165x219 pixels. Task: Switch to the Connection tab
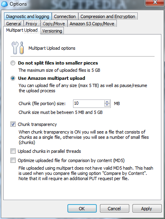click(65, 16)
